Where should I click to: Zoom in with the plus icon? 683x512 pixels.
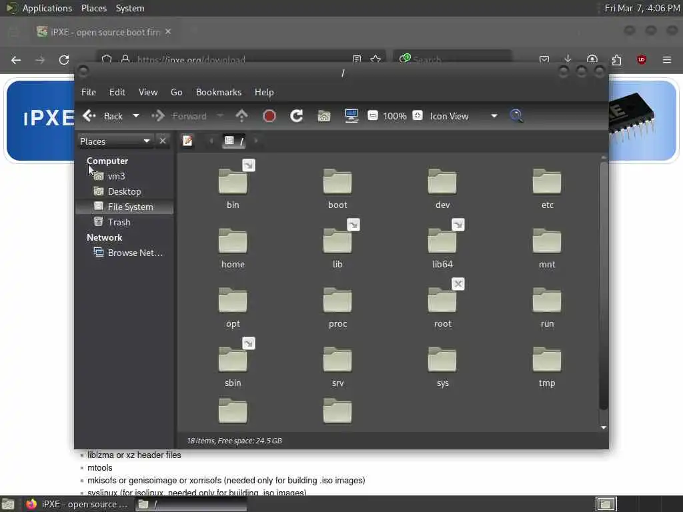pos(418,115)
